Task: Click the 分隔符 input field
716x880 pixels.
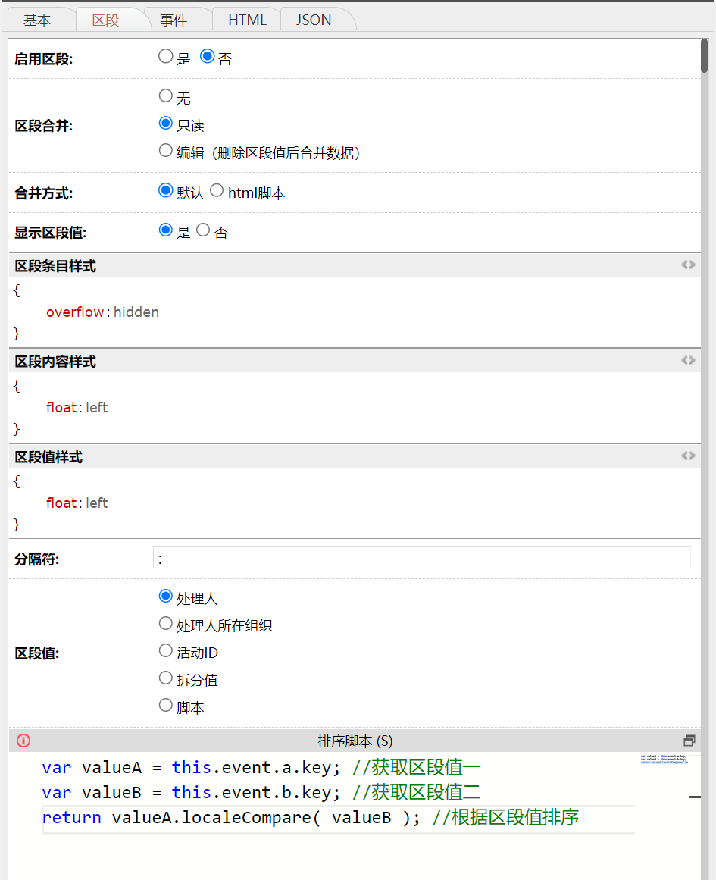Action: pos(421,558)
